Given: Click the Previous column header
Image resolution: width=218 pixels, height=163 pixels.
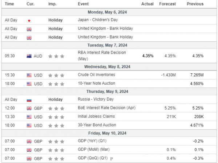Looking at the screenshot, I should click(195, 4).
